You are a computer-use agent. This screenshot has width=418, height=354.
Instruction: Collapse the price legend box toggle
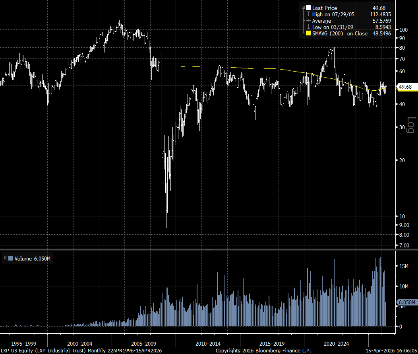(303, 8)
